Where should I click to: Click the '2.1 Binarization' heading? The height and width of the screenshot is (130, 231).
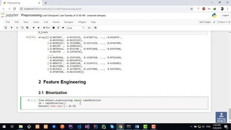tap(53, 93)
